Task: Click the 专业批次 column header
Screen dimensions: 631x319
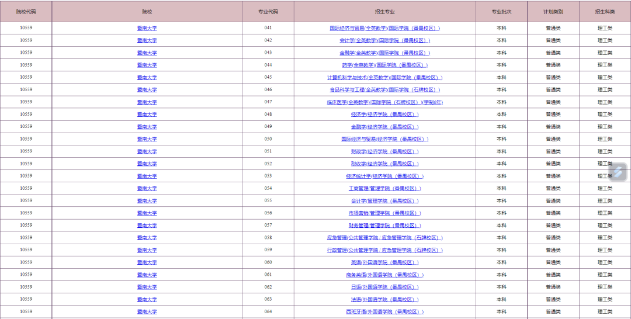Action: tap(501, 12)
